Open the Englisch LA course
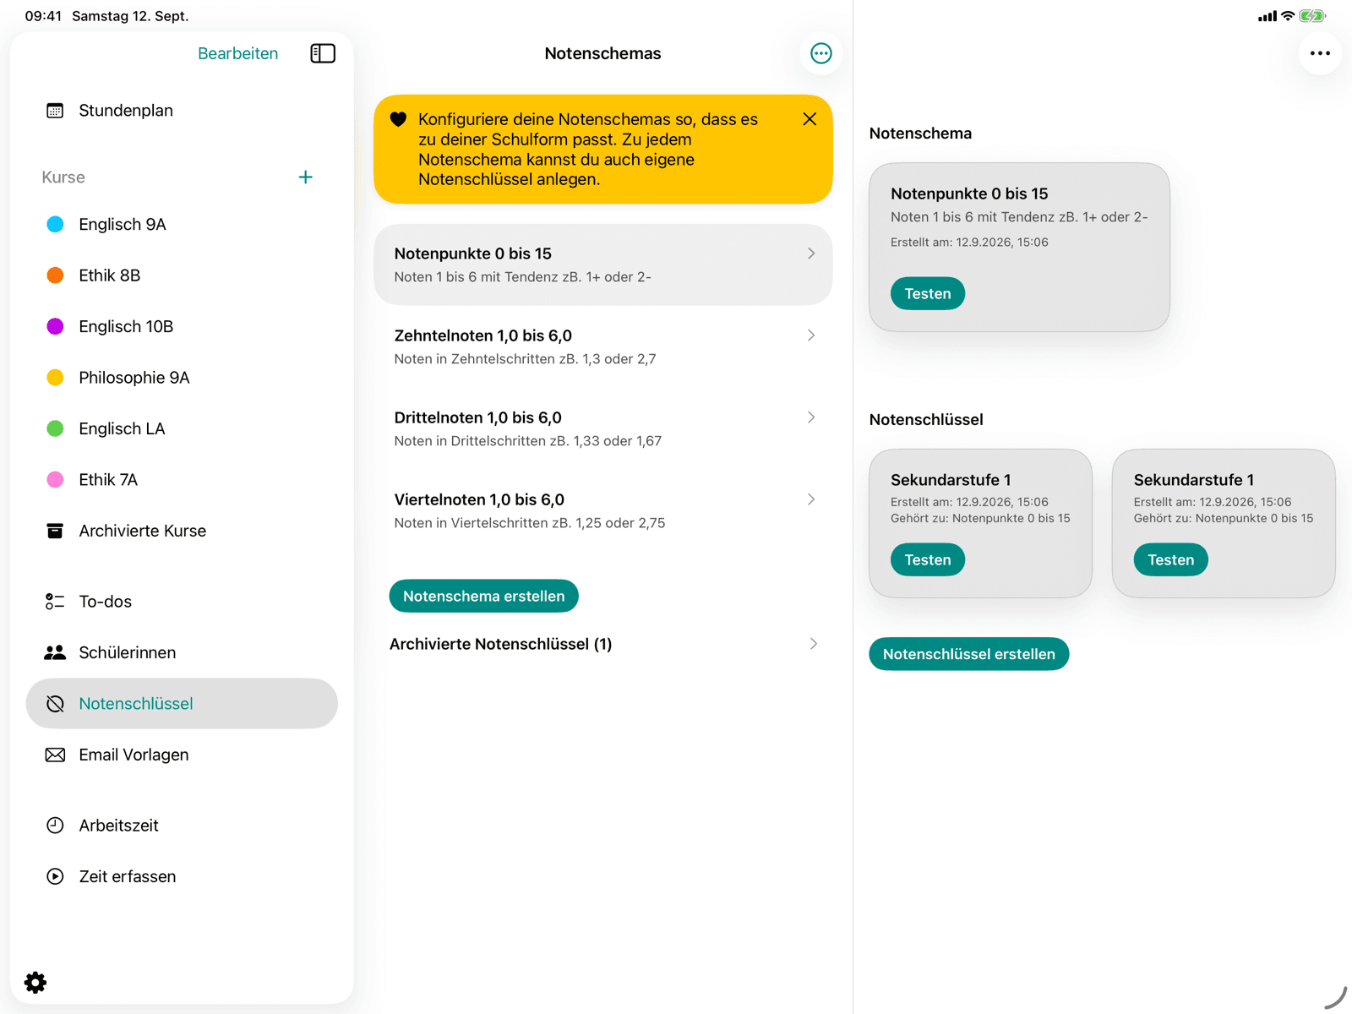The width and height of the screenshot is (1352, 1014). 182,428
